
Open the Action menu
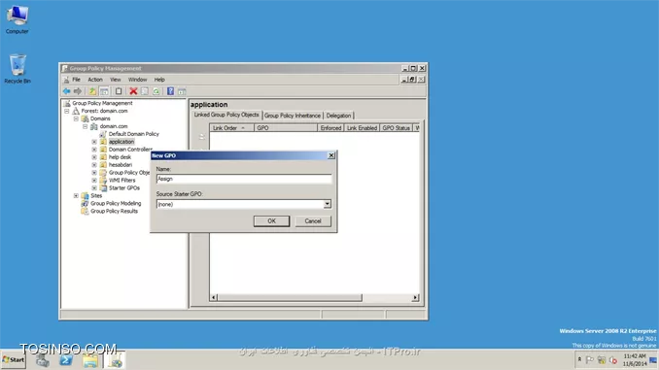pos(95,80)
